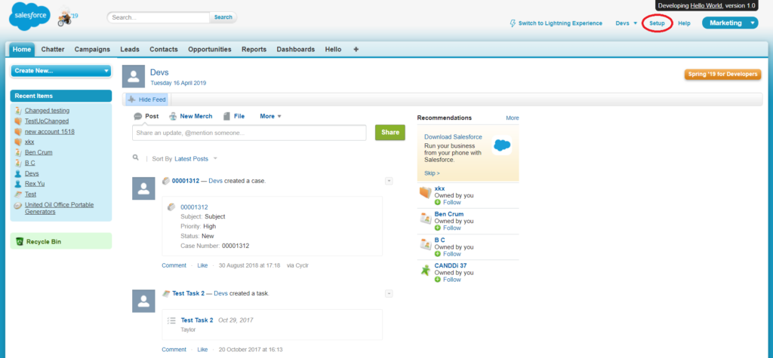The width and height of the screenshot is (773, 358).
Task: Open the Devs user menu dropdown
Action: 627,23
